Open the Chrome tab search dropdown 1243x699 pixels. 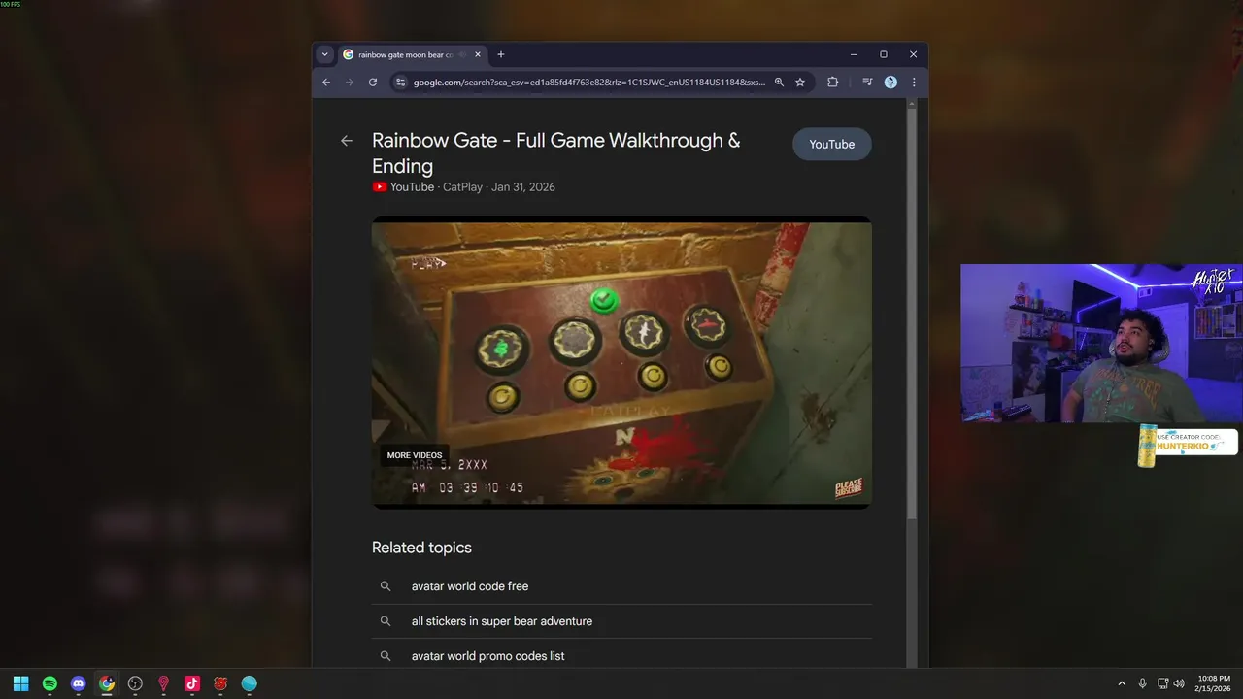coord(324,55)
